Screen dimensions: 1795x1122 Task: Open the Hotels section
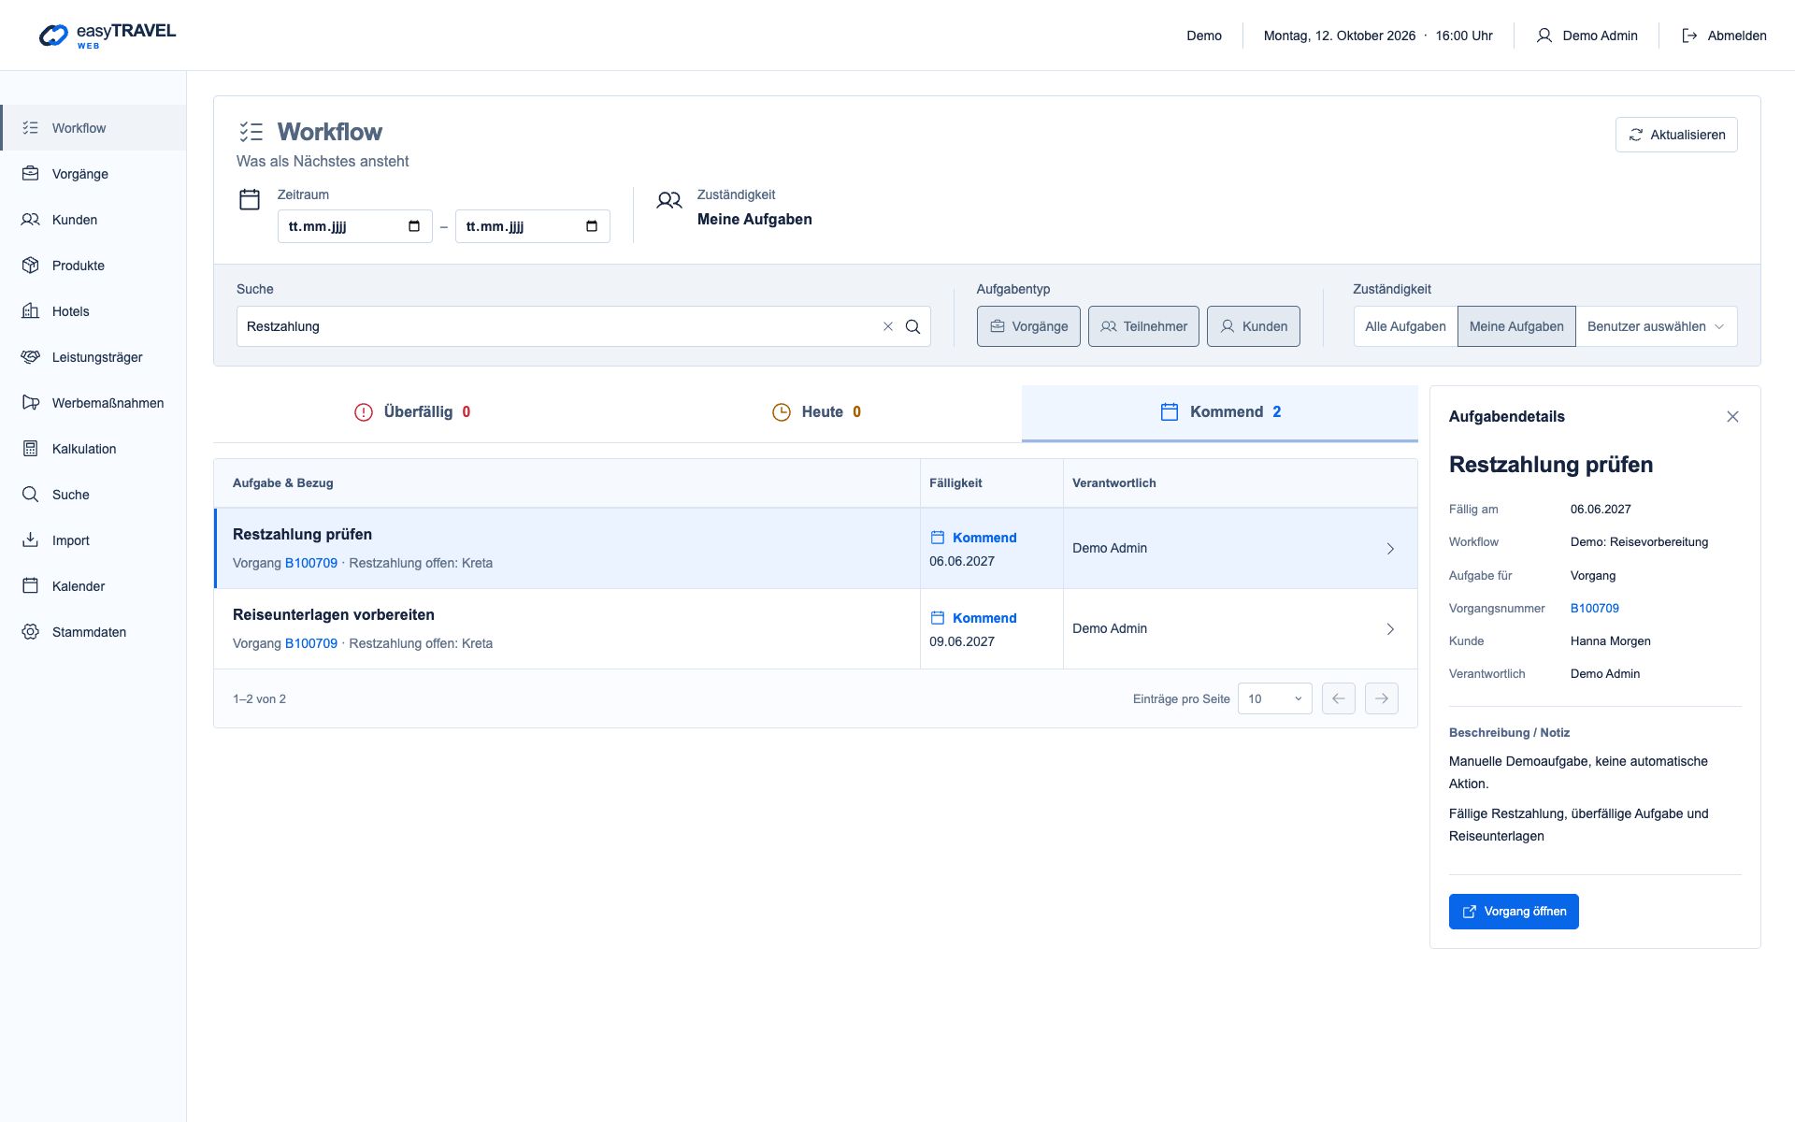(x=93, y=311)
